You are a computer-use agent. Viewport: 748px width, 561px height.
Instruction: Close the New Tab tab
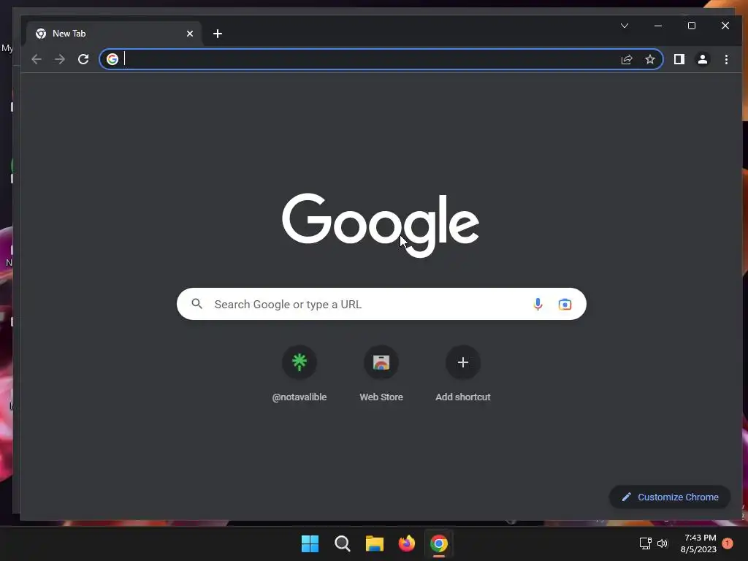click(x=190, y=34)
